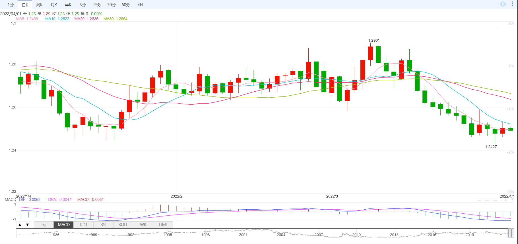Click the exit fullscreen arrows icon

pyautogui.click(x=503, y=4)
